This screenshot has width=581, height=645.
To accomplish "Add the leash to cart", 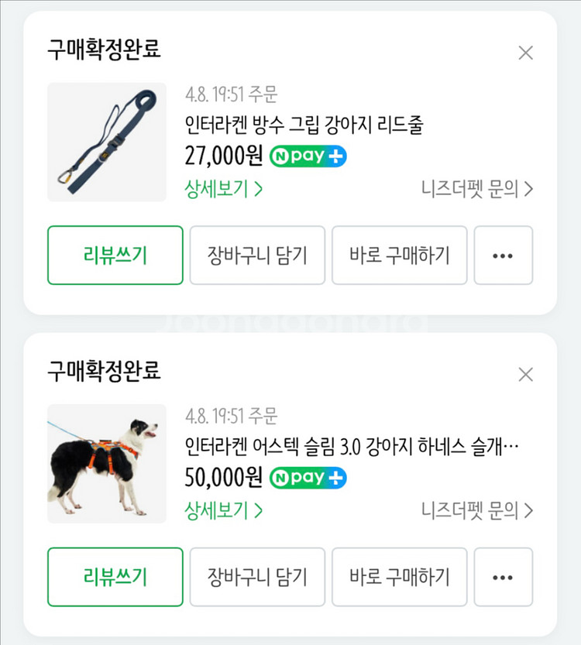I will coord(257,256).
